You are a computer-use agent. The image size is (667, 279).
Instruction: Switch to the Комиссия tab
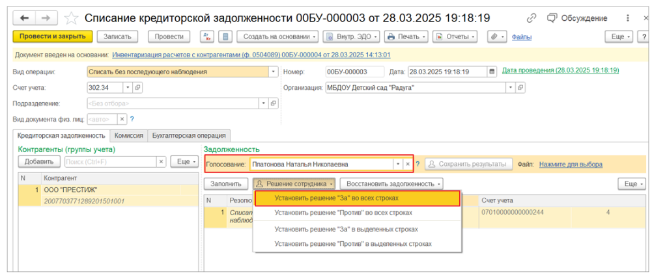tap(128, 135)
